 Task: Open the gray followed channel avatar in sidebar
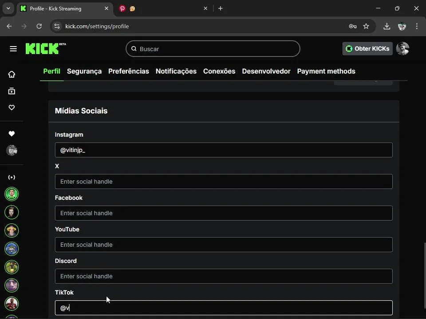coord(12,150)
